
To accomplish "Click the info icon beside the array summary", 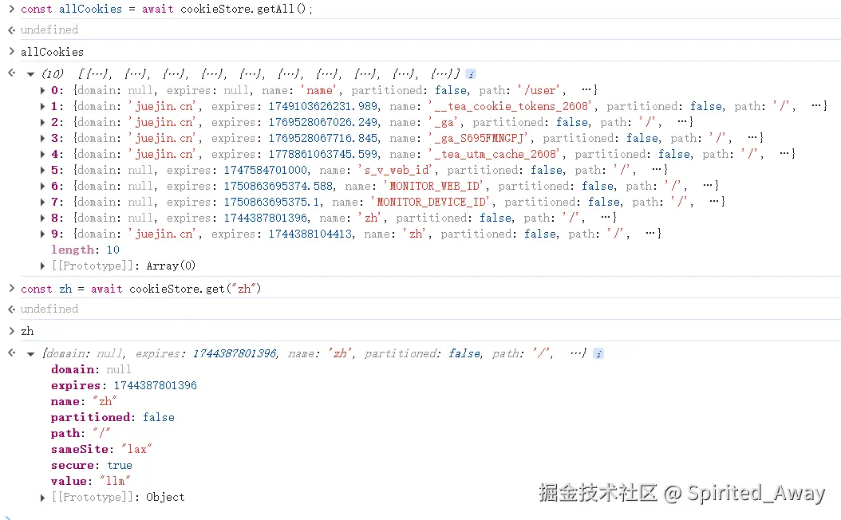I will click(x=471, y=74).
